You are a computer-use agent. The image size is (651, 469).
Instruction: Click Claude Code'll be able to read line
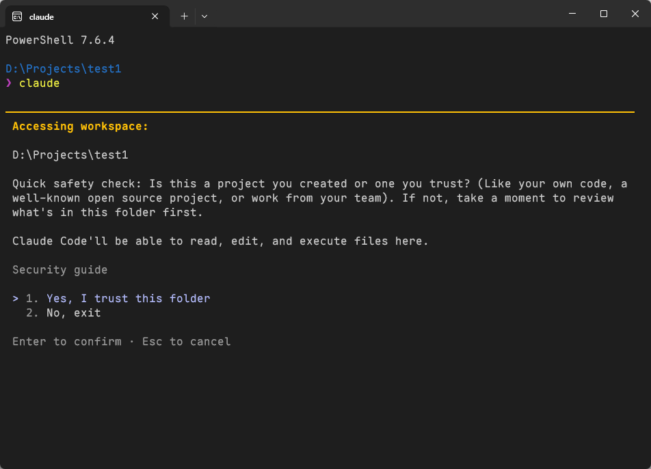point(220,241)
